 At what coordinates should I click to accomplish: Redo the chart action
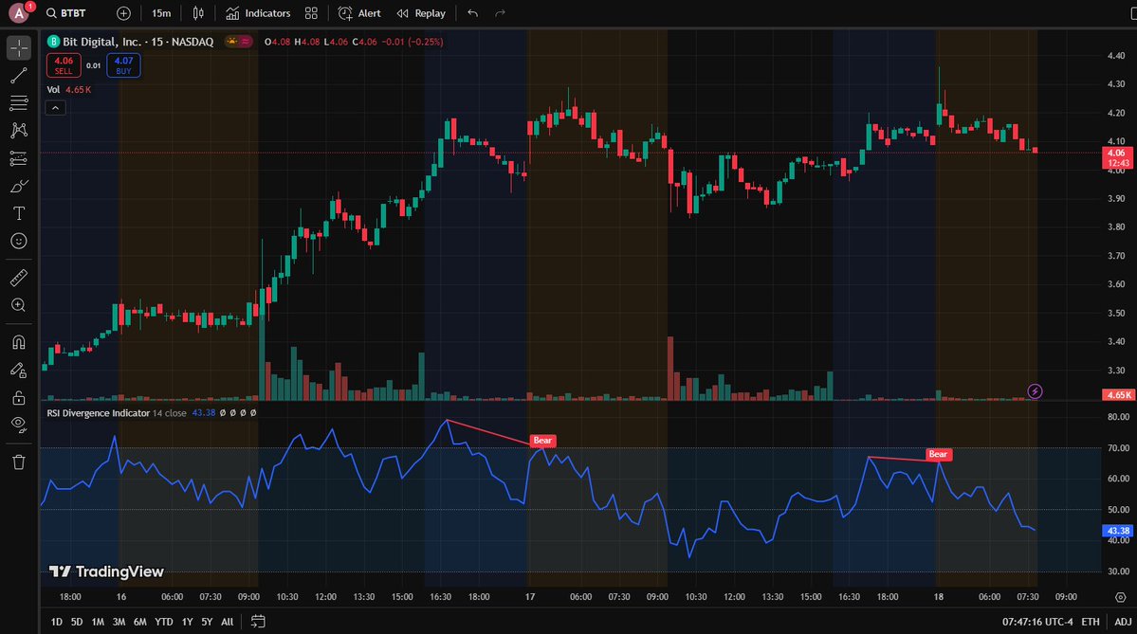(x=501, y=13)
